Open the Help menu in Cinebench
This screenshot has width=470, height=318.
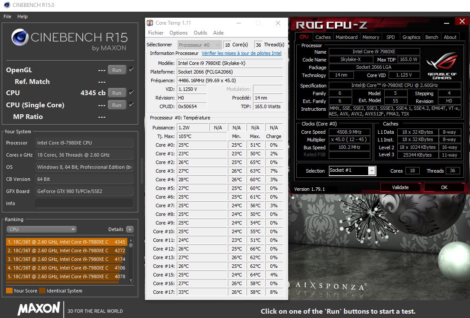(x=23, y=16)
